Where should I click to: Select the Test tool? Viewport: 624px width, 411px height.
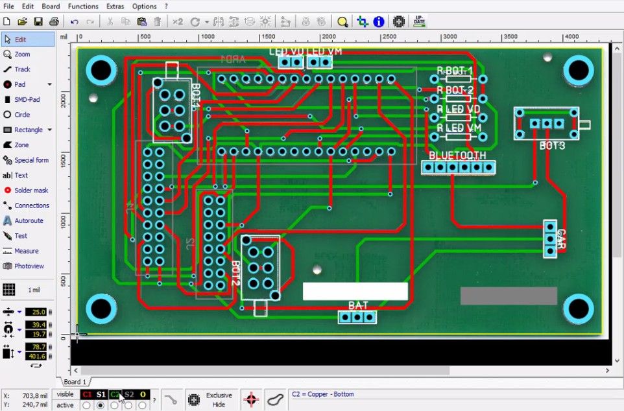point(28,235)
